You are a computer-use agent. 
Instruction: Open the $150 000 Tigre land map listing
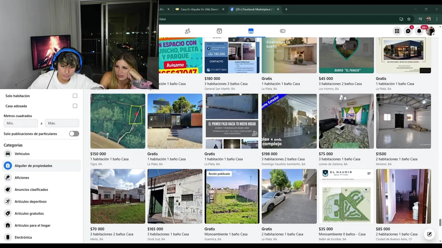[x=118, y=121]
